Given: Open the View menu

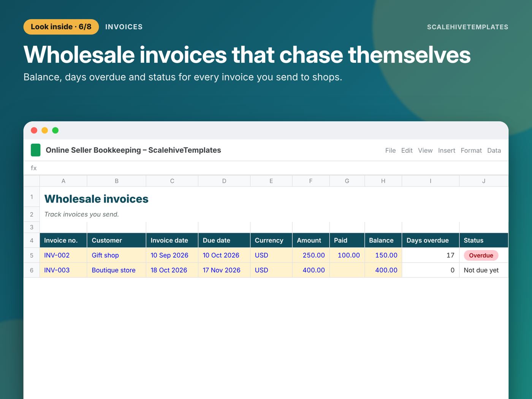Looking at the screenshot, I should pyautogui.click(x=425, y=150).
